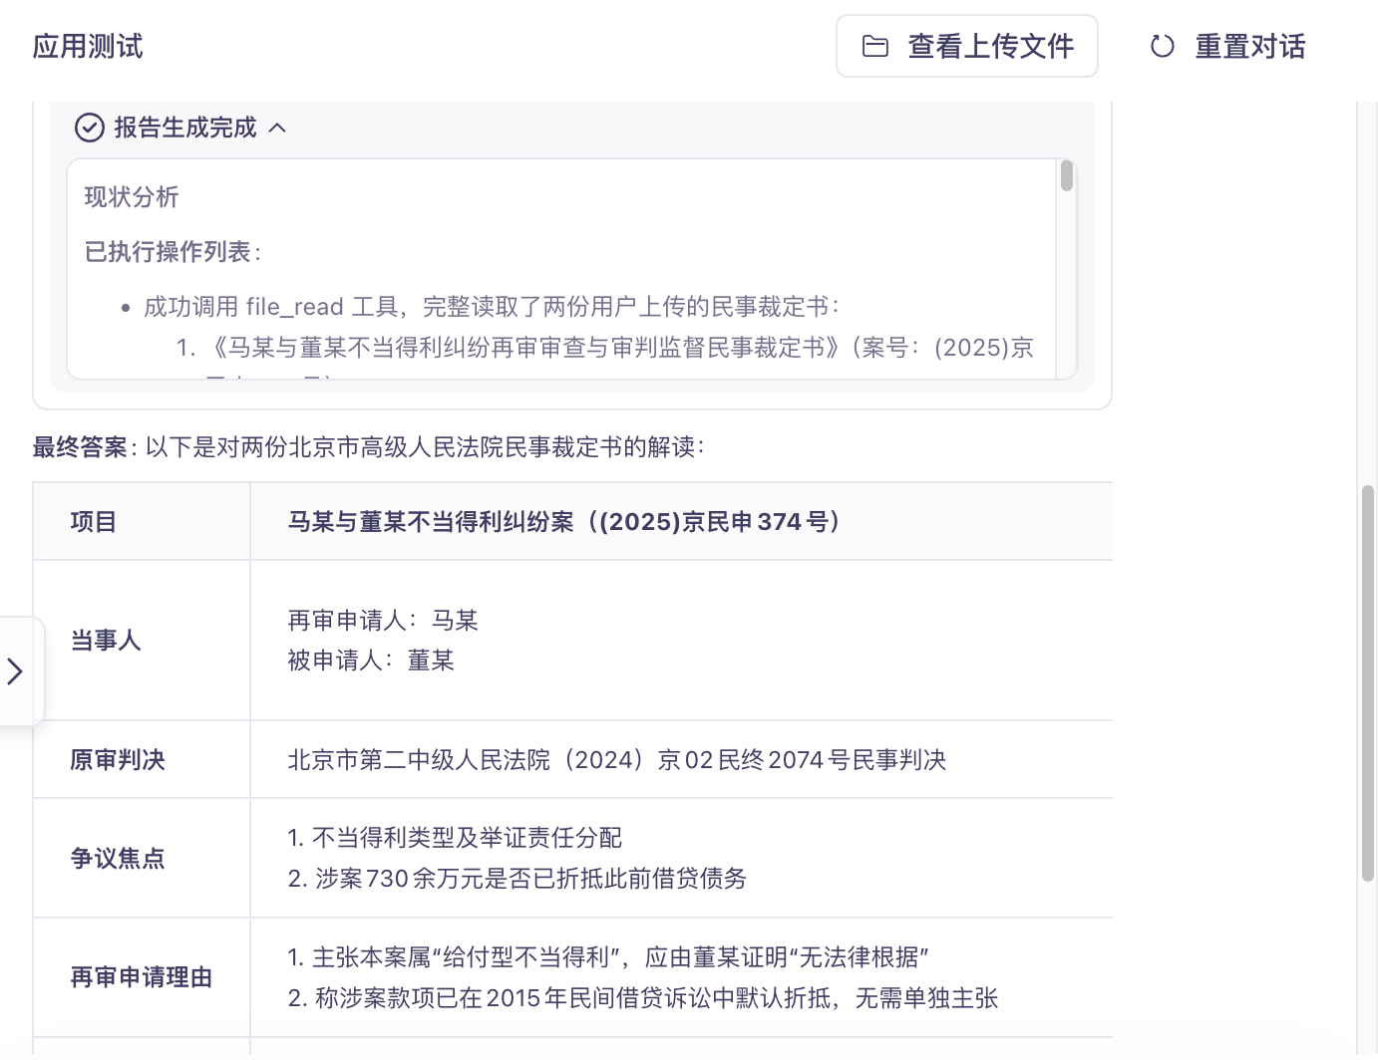Click the 已执行操作列表 line
Viewport: 1378px width, 1060px height.
point(173,252)
